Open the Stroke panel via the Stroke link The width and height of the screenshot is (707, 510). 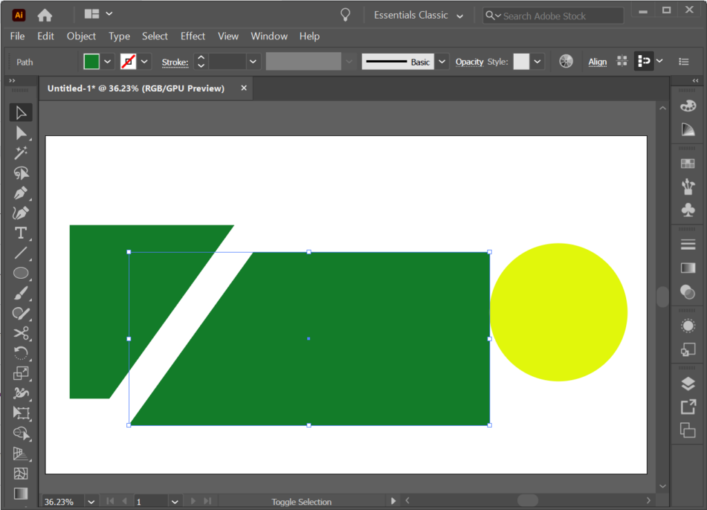pos(175,62)
